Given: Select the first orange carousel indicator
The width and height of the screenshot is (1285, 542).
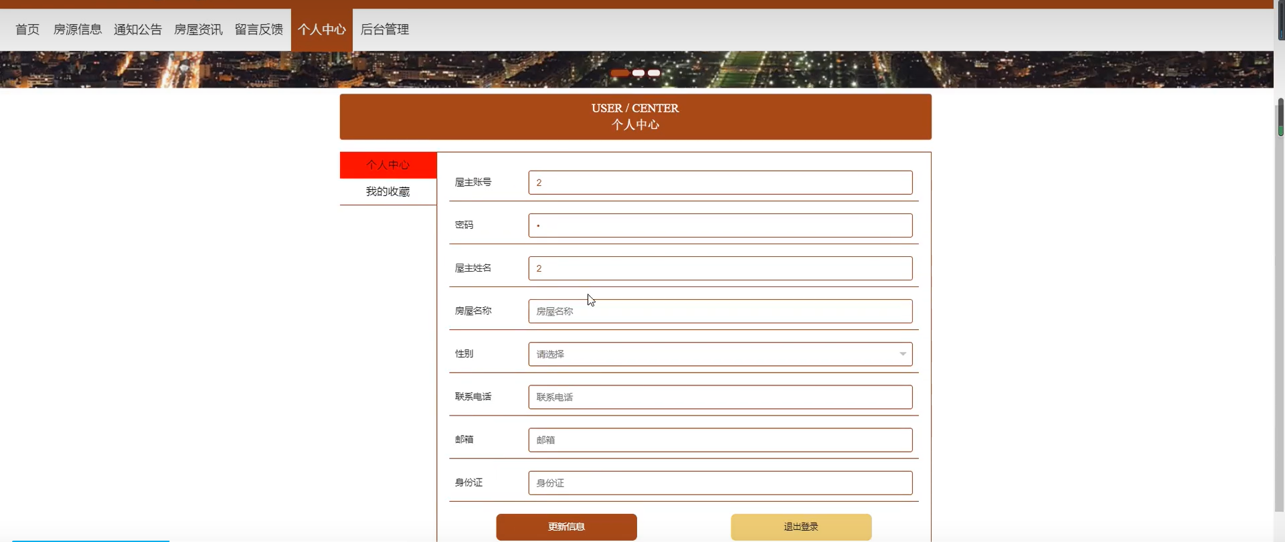Looking at the screenshot, I should tap(620, 73).
